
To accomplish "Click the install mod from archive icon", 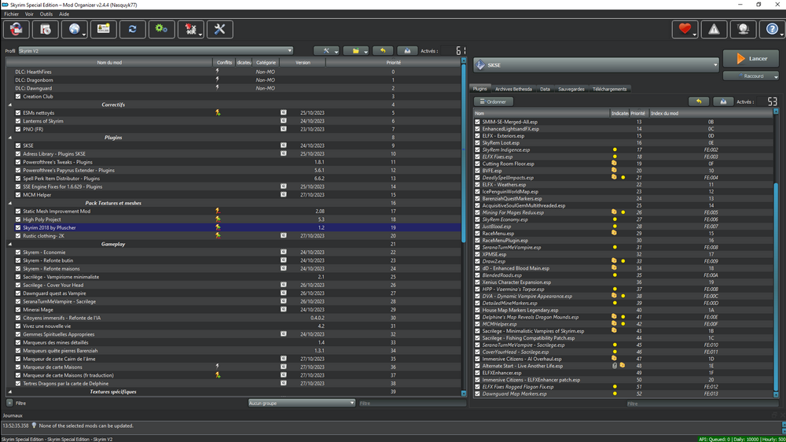I will (16, 30).
